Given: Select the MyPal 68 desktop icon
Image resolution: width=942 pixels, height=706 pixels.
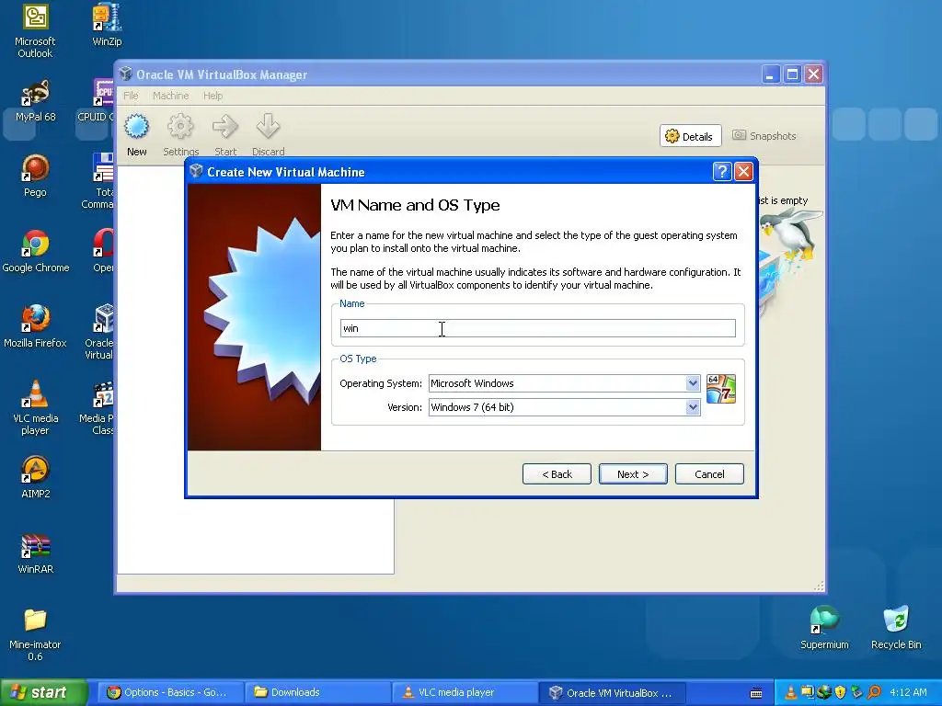Looking at the screenshot, I should click(36, 101).
